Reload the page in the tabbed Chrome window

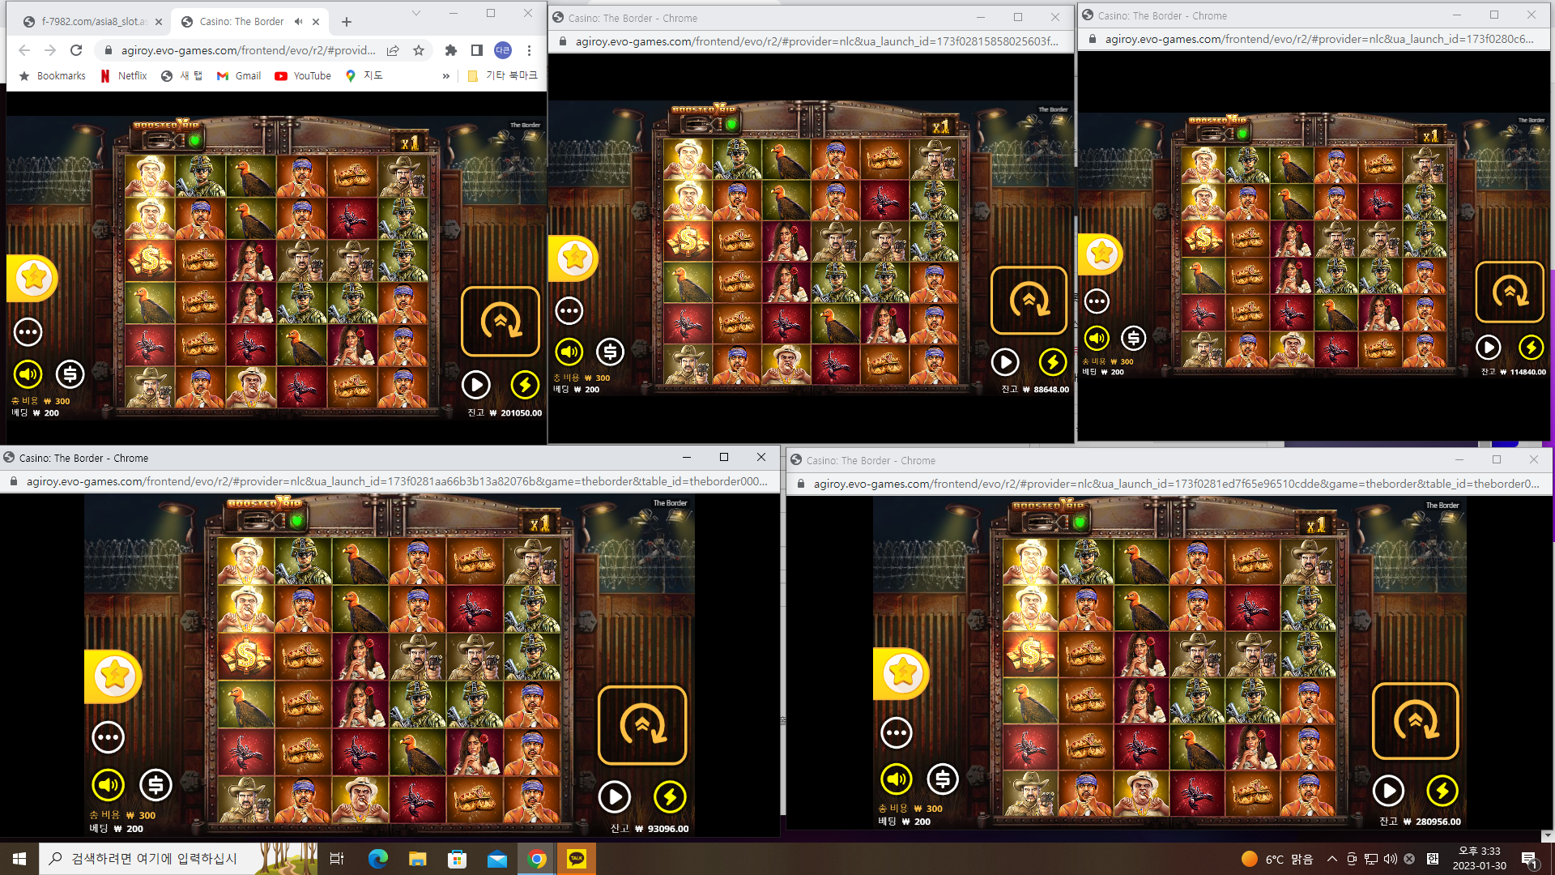pos(76,50)
